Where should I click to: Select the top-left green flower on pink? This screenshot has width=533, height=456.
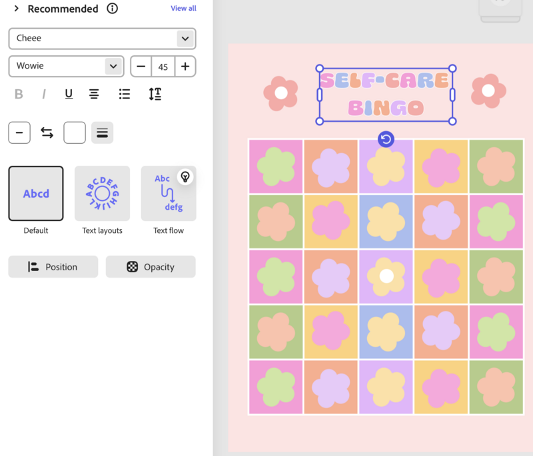tap(276, 166)
